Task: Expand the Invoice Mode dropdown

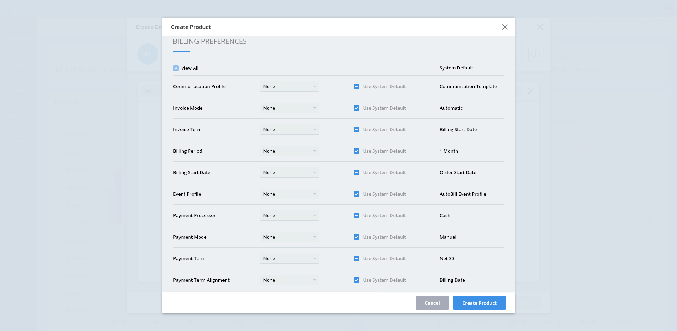Action: coord(289,108)
